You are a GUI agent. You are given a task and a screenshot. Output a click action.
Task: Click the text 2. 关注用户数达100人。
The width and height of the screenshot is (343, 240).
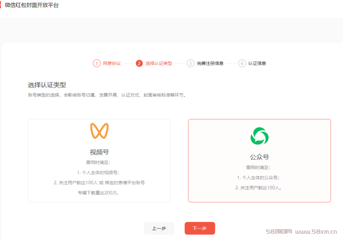click(258, 188)
